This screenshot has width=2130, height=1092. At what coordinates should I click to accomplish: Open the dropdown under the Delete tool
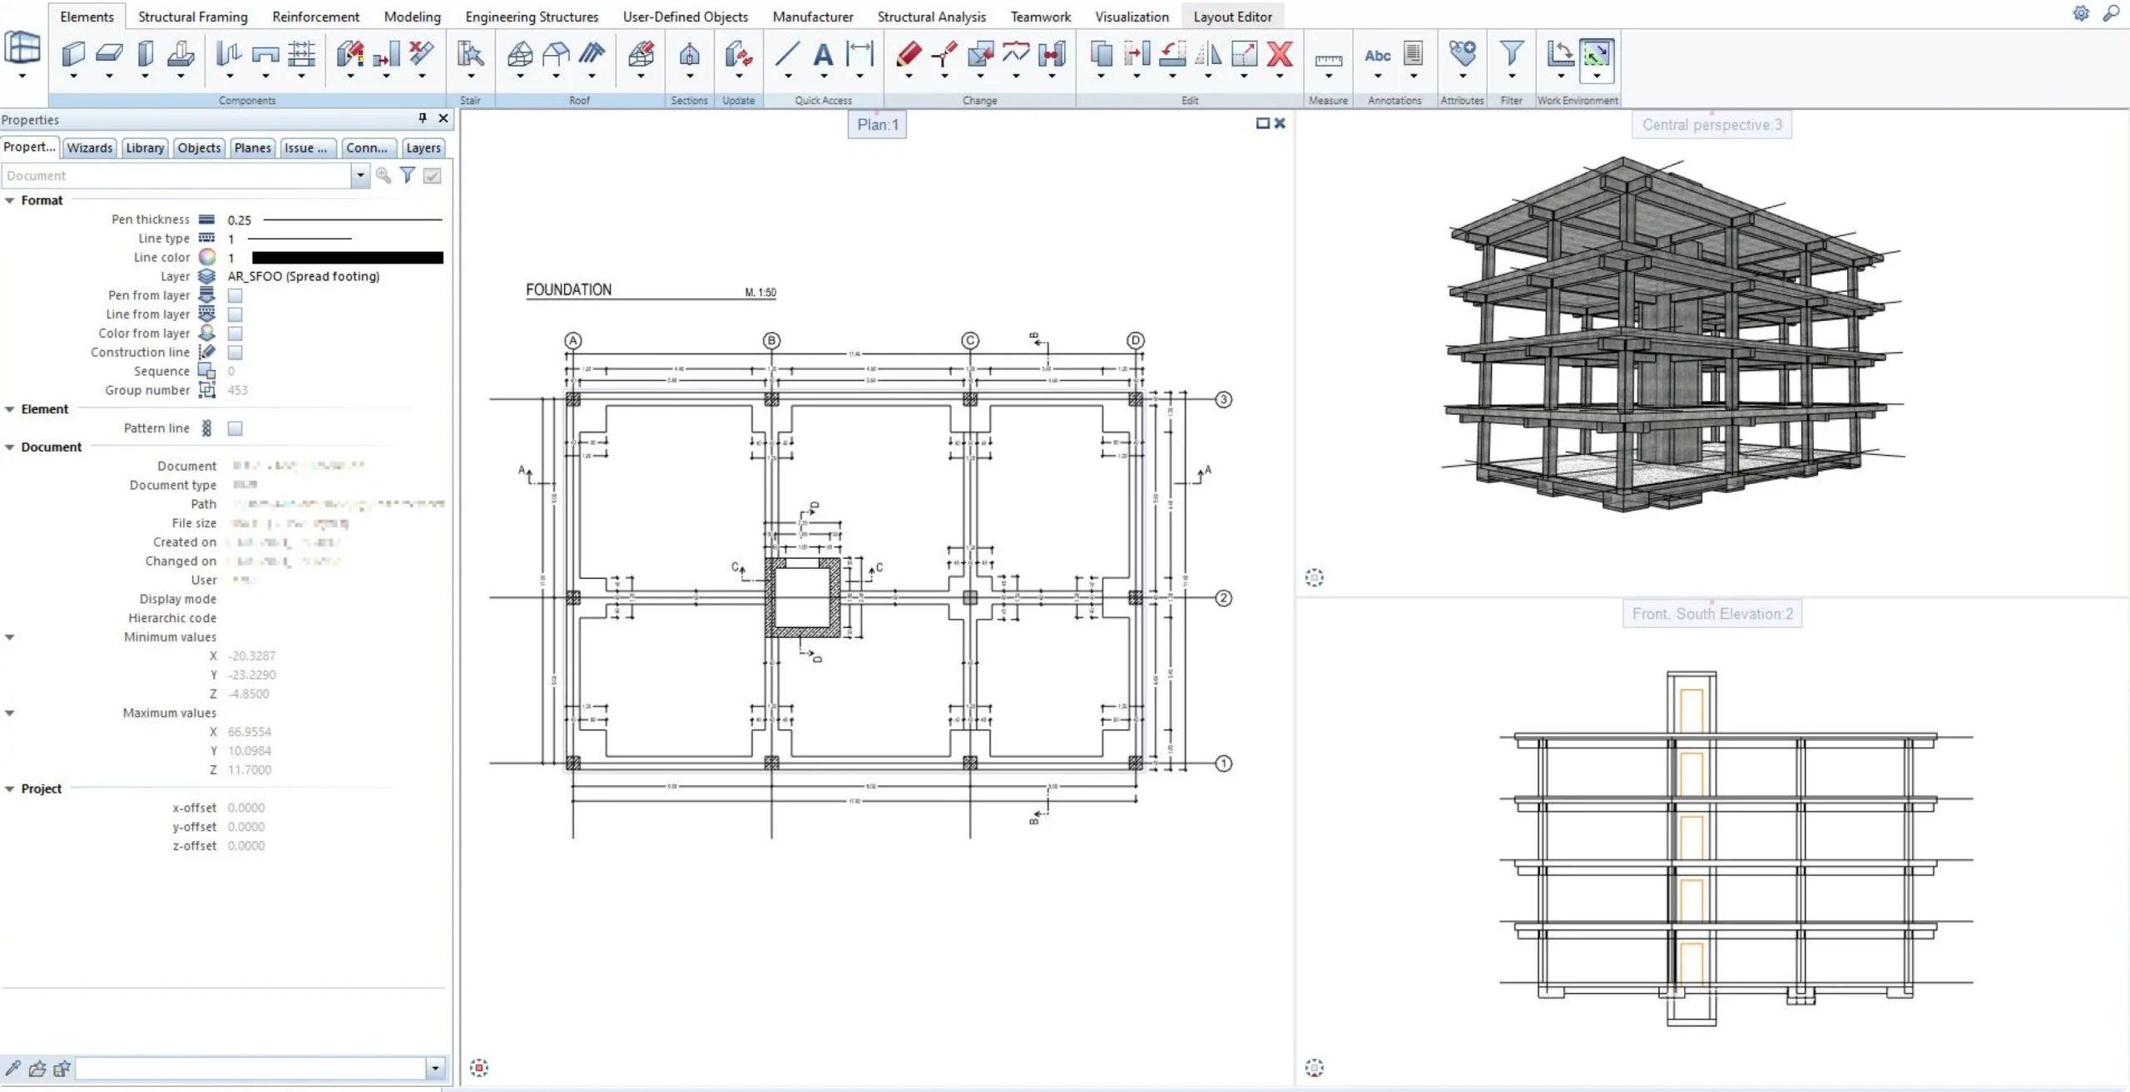click(x=1280, y=77)
